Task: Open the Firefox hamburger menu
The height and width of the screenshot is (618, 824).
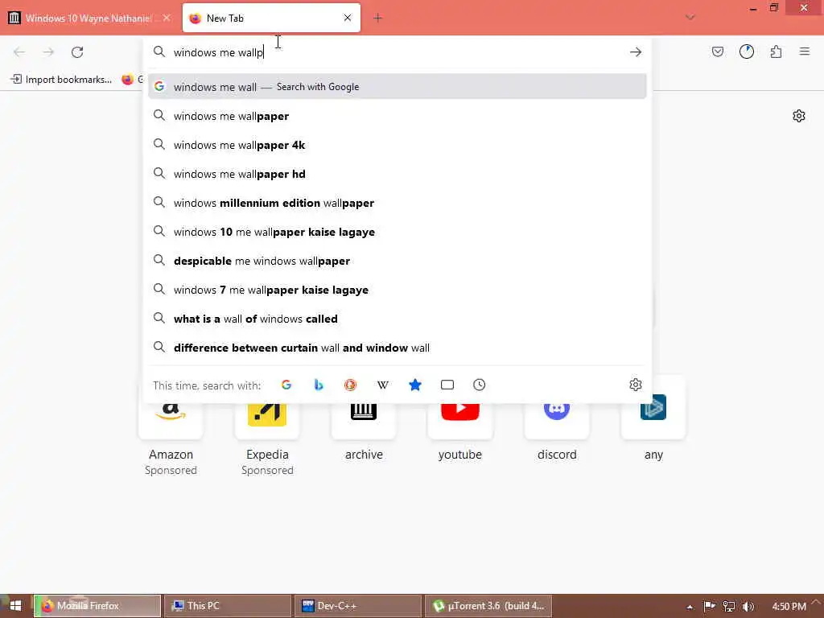Action: pos(805,51)
